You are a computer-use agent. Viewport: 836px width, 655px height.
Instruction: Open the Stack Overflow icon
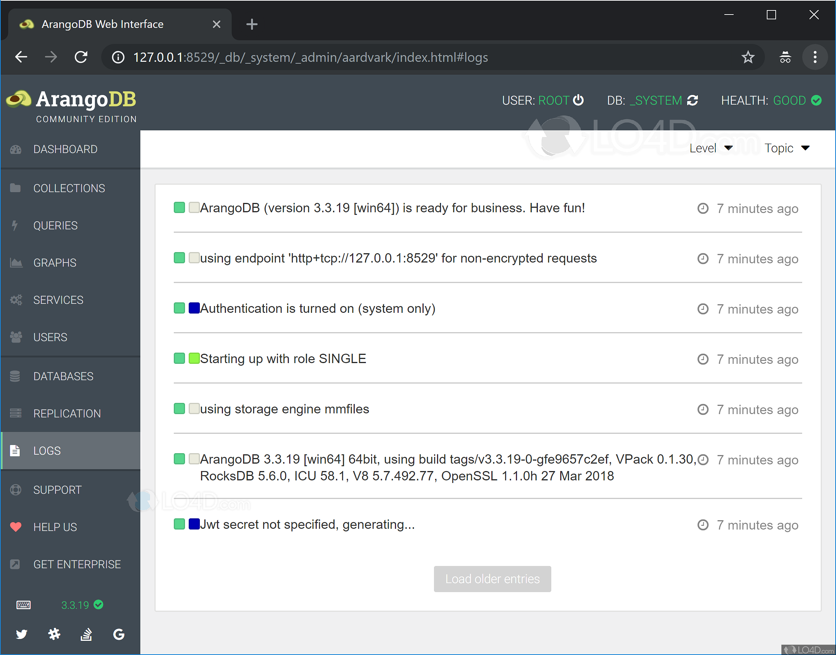click(86, 634)
